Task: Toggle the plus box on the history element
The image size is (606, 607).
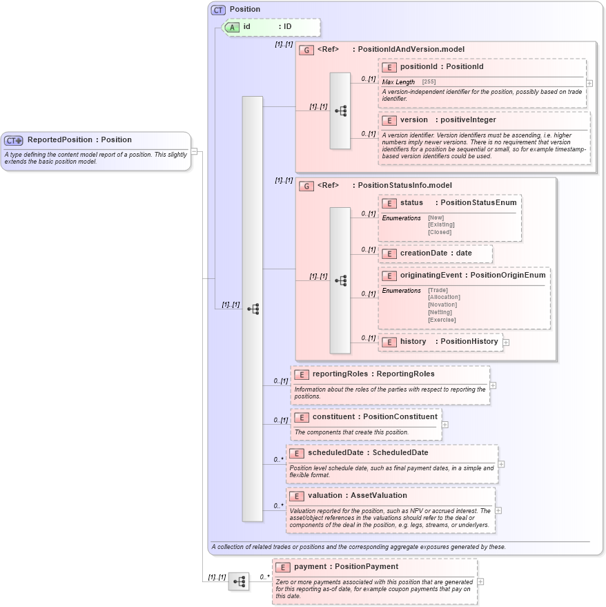Action: [x=507, y=341]
